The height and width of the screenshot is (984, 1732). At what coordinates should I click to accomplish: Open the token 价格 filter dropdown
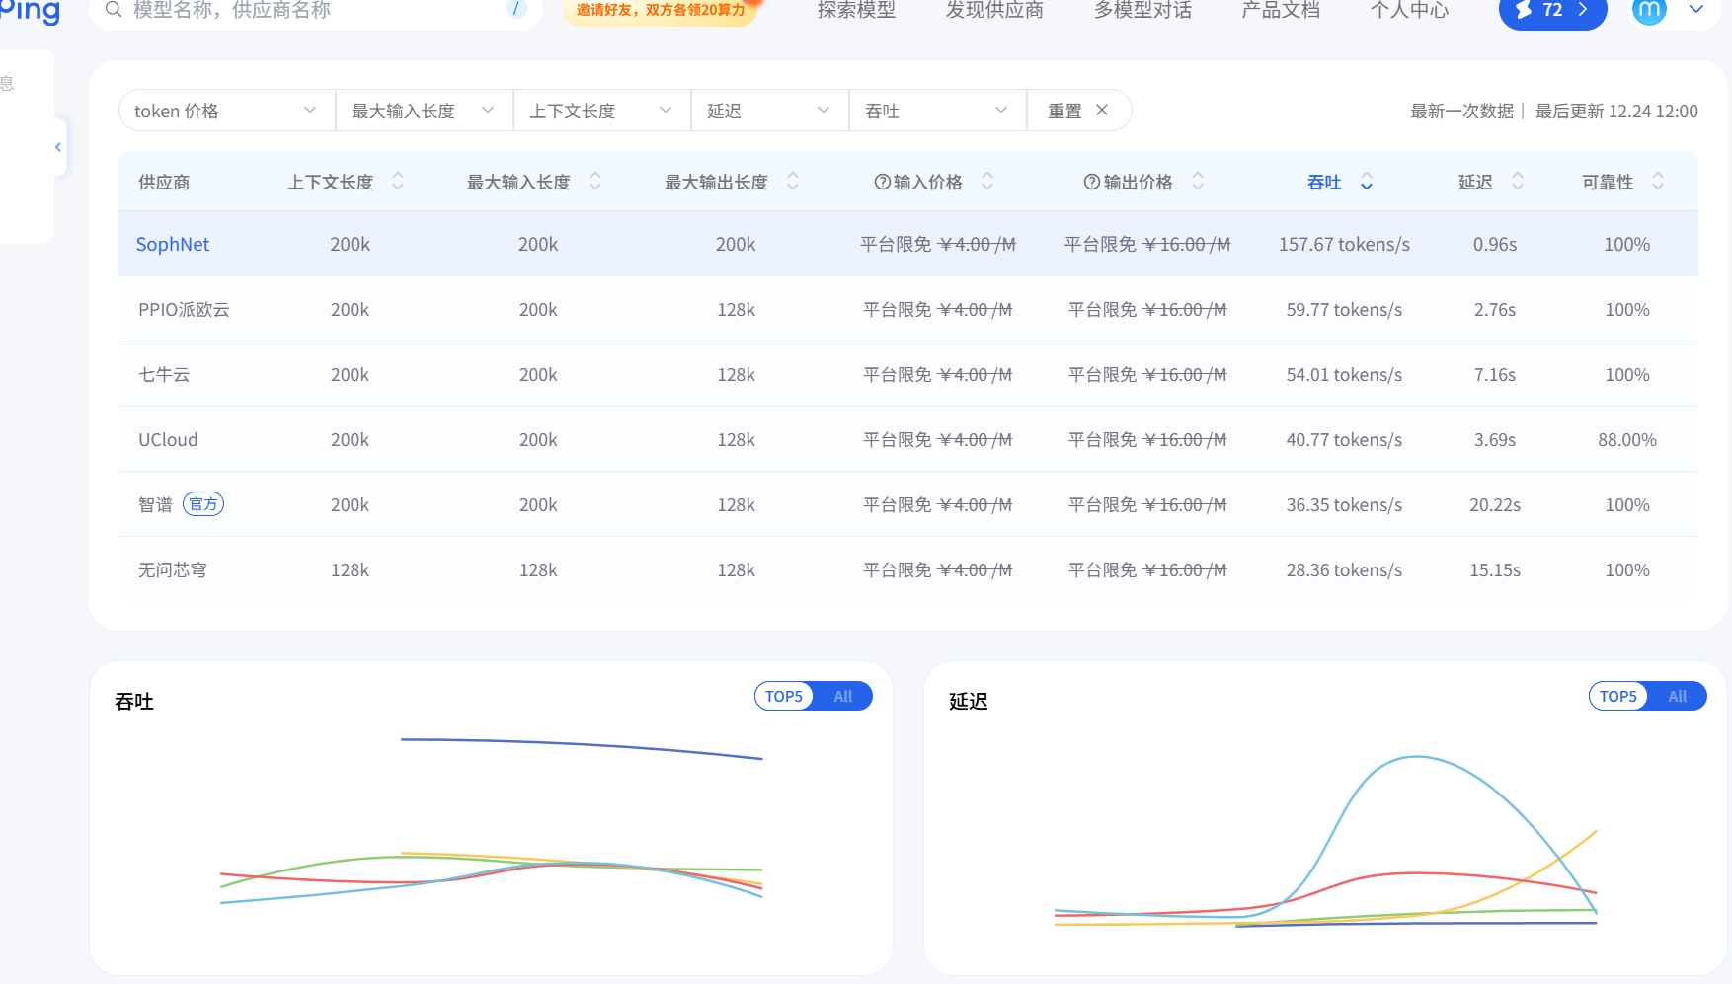227,111
